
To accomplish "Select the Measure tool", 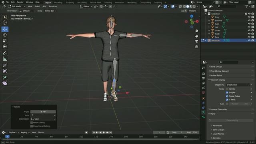I will (x=5, y=59).
